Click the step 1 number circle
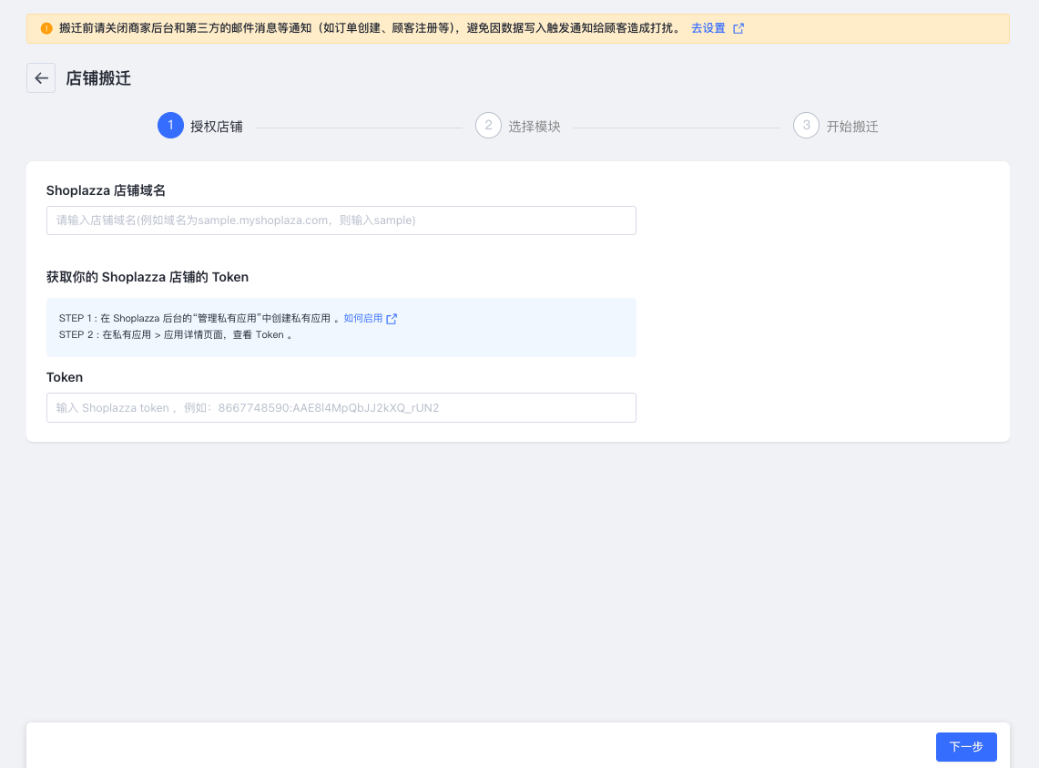The height and width of the screenshot is (768, 1039). 170,126
